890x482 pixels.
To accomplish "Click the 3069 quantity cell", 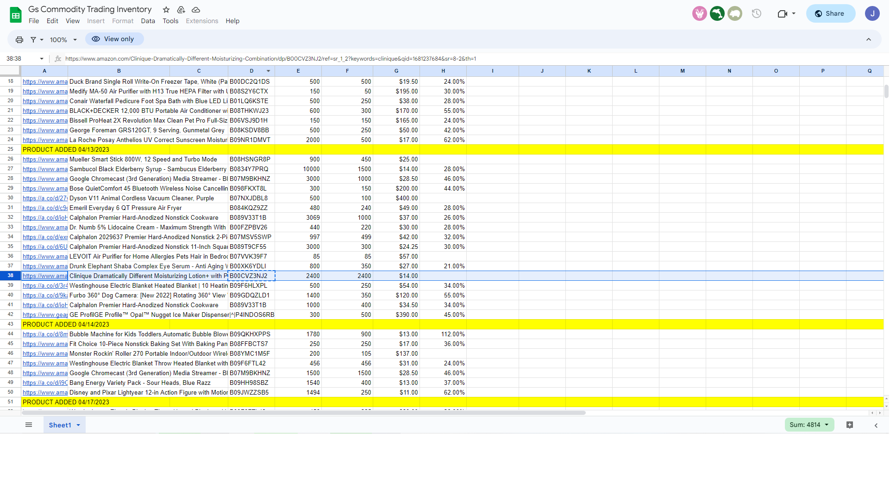I will point(298,217).
